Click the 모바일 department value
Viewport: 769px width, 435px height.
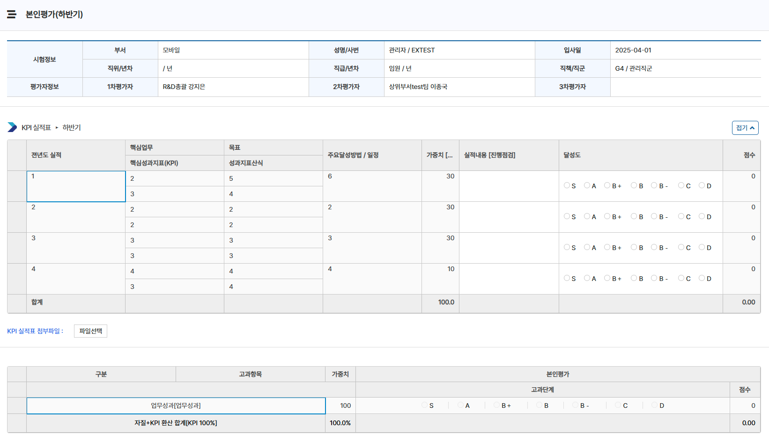[171, 50]
